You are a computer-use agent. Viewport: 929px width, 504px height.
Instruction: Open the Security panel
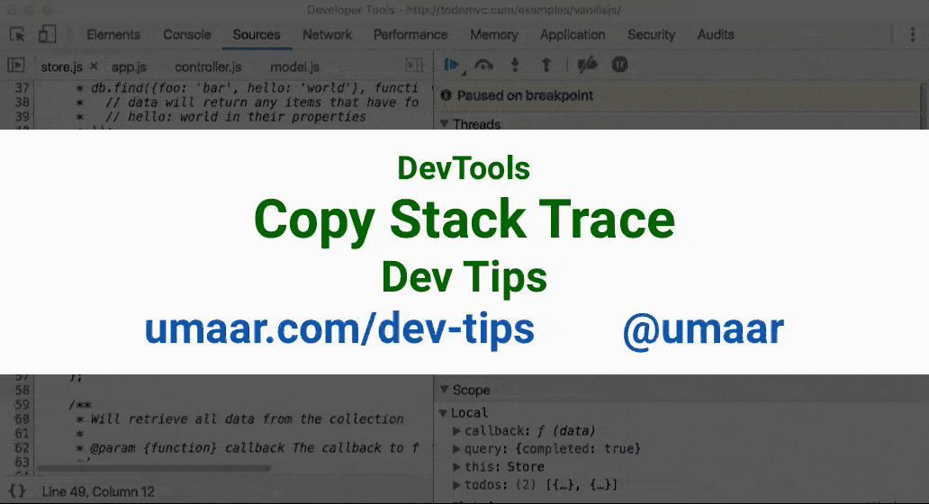651,34
